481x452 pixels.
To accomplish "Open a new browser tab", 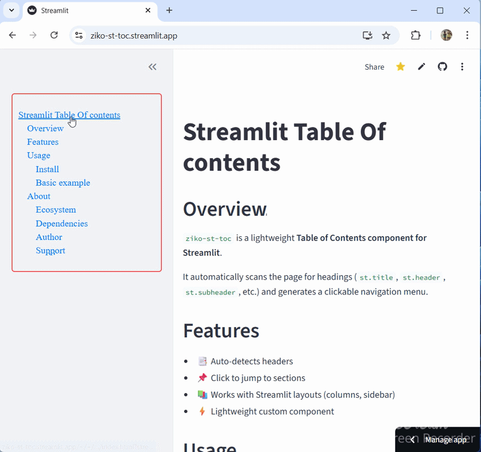I will tap(170, 11).
